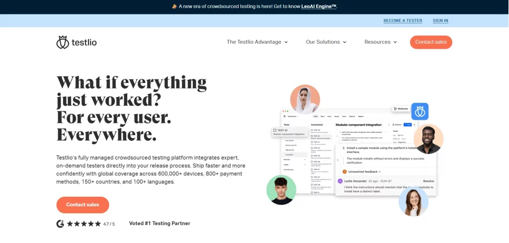Select High priority in mockup sidebar
Image resolution: width=509 pixels, height=243 pixels.
pos(290,150)
